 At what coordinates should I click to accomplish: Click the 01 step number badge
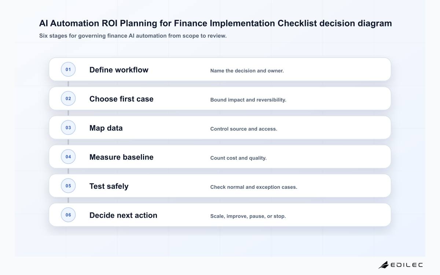tap(68, 69)
